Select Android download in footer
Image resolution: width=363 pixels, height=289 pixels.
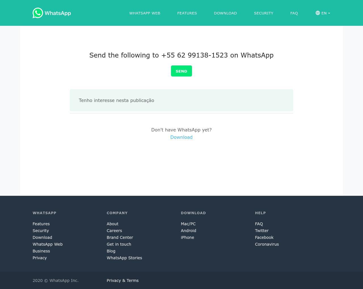pos(188,231)
